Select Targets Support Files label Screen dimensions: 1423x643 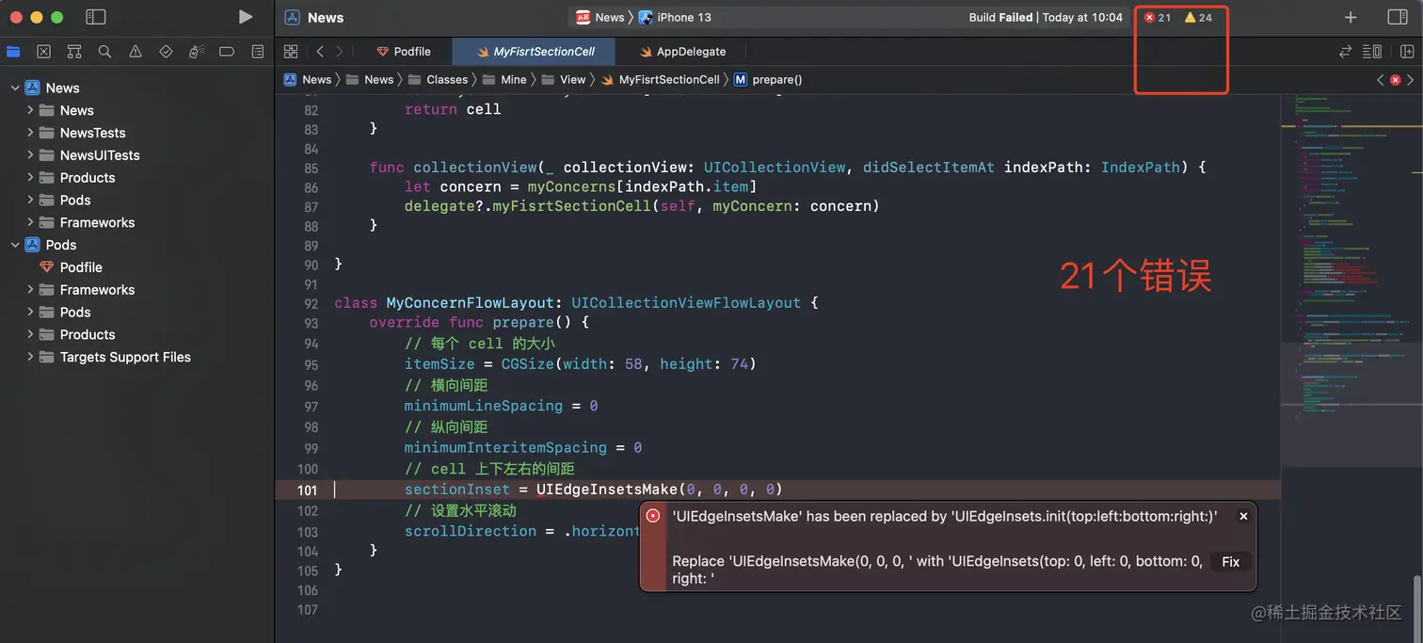pyautogui.click(x=125, y=357)
